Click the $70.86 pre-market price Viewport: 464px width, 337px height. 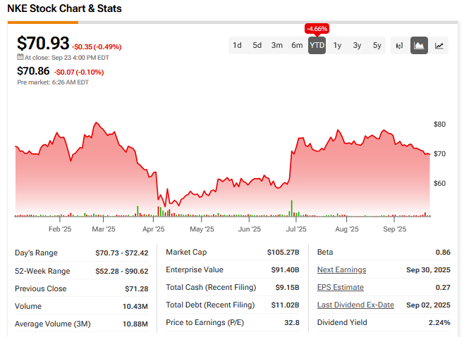tap(33, 71)
